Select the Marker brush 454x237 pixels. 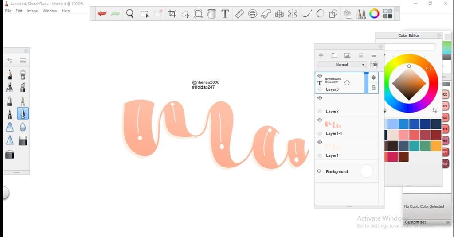pos(10,87)
